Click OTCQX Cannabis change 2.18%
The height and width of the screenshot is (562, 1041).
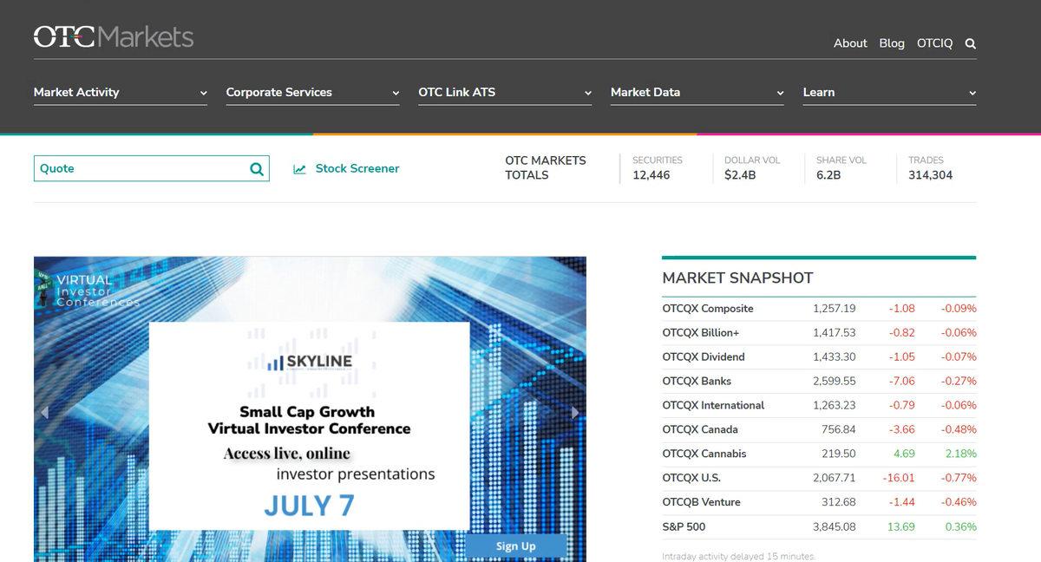[x=961, y=454]
